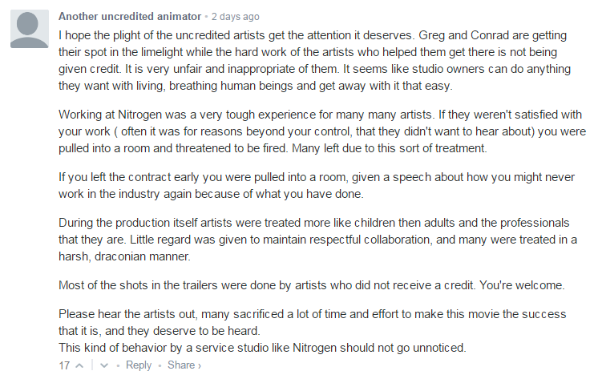Screen dimensions: 598x375
Task: Open the Share options for the comment
Action: pyautogui.click(x=181, y=365)
